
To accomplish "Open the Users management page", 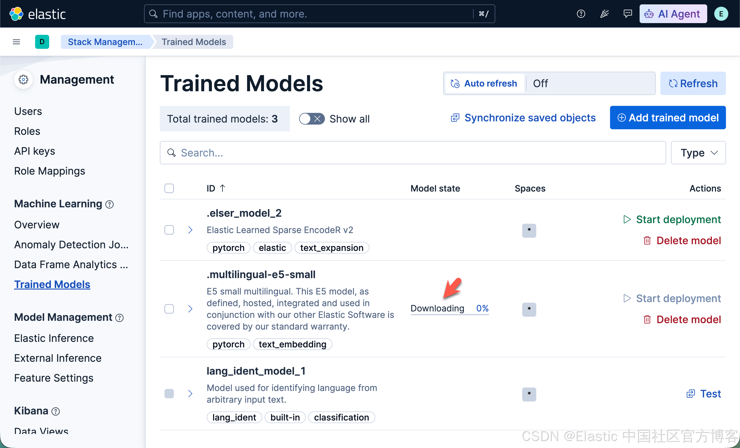I will point(28,111).
